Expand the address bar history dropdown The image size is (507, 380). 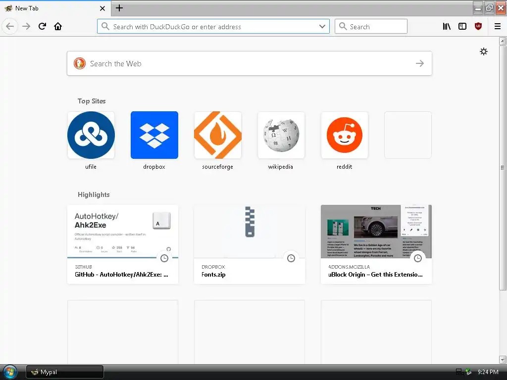(x=322, y=26)
